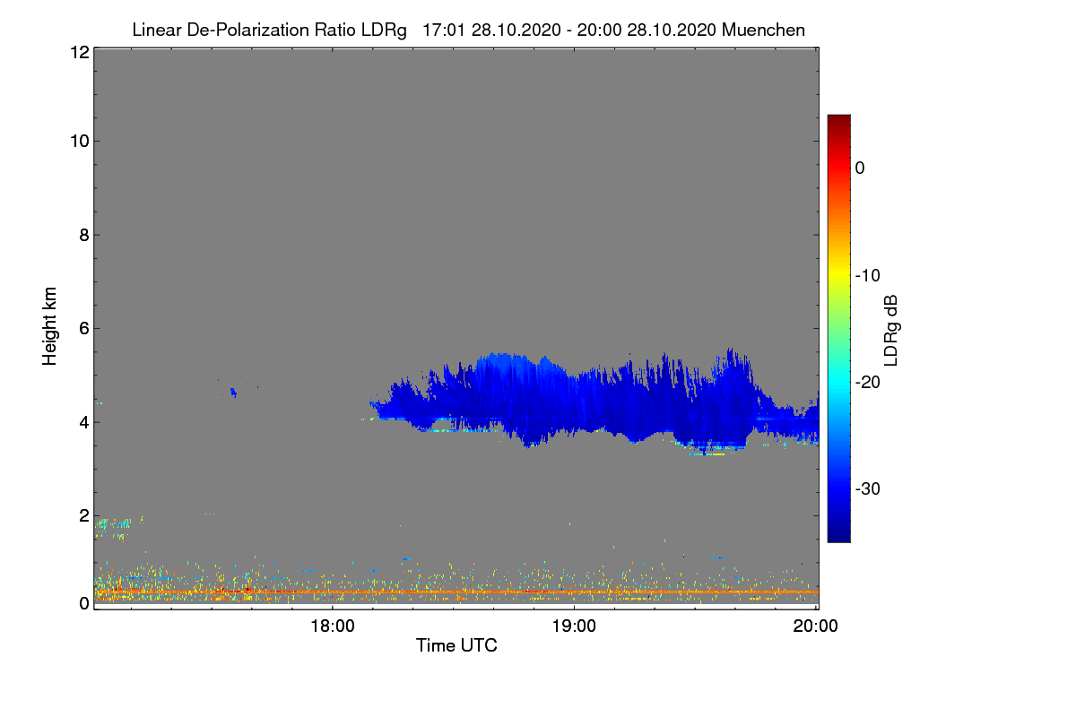Click the 18:00 time tick label

[x=332, y=626]
